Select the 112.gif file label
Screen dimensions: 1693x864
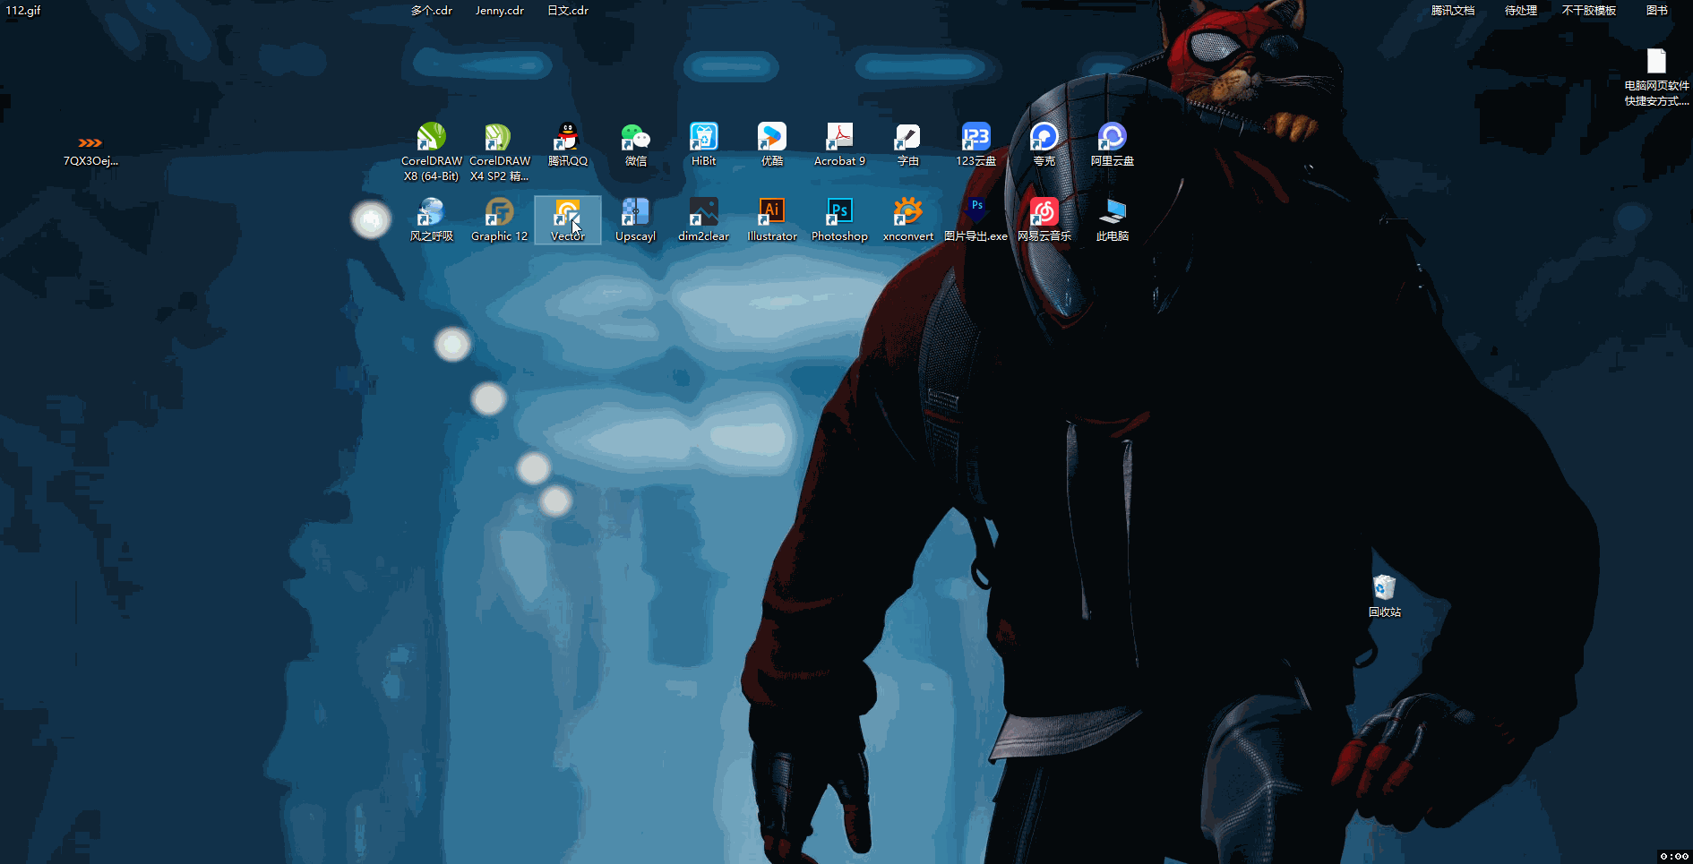pyautogui.click(x=23, y=11)
